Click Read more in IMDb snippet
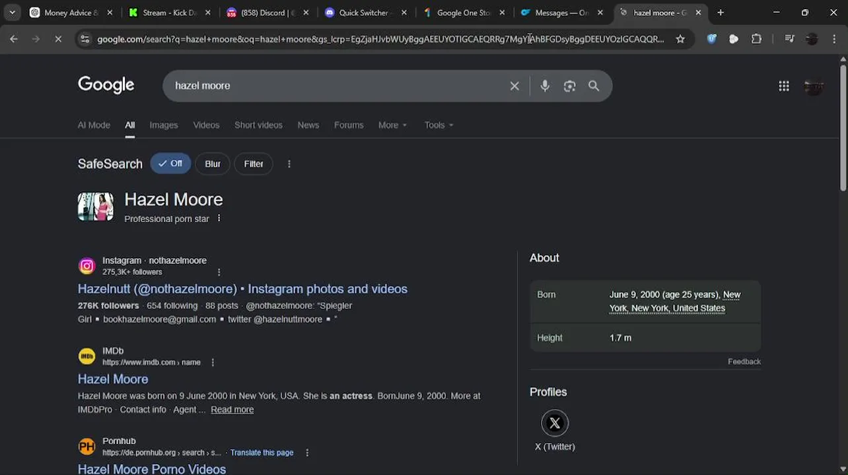This screenshot has height=475, width=848. (232, 410)
